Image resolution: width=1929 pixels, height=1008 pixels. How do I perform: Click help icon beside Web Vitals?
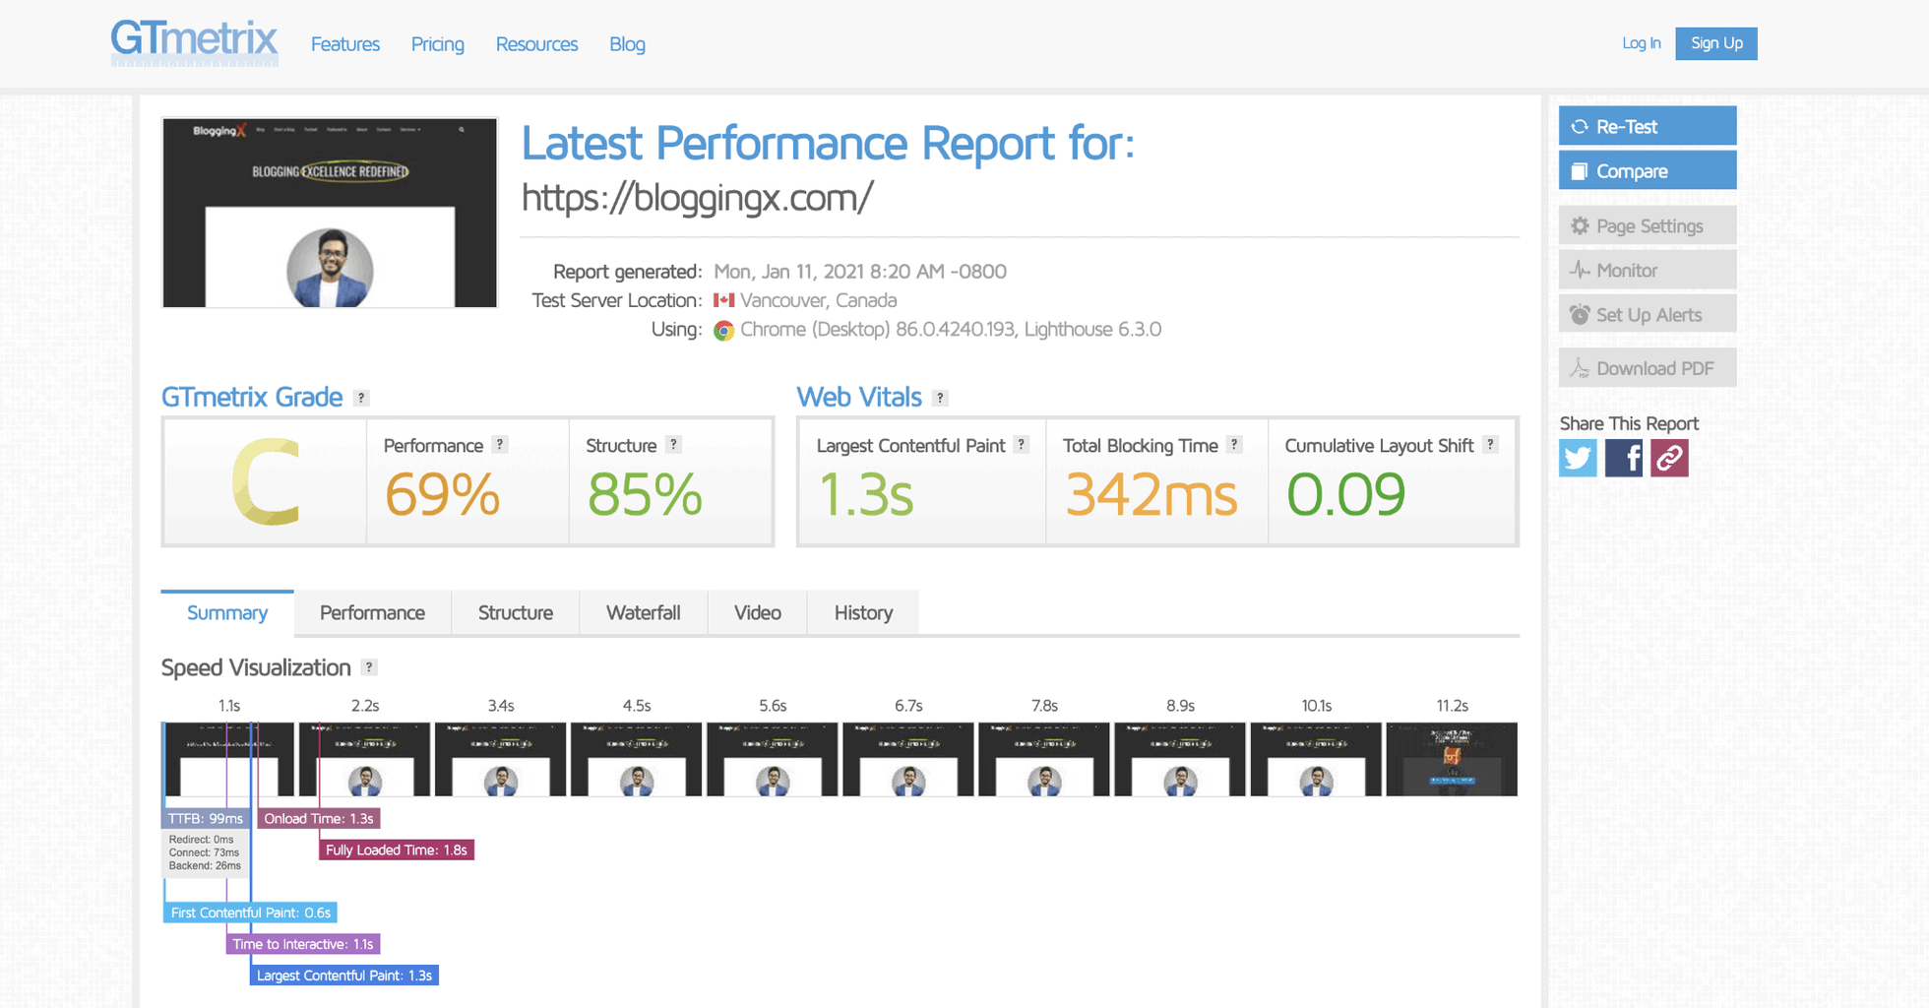[940, 398]
